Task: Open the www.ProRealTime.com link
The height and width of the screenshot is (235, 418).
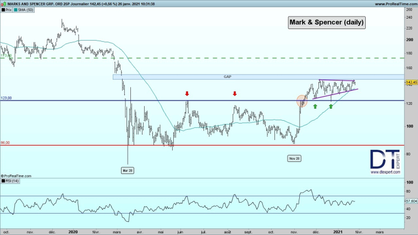Action: click(x=393, y=3)
